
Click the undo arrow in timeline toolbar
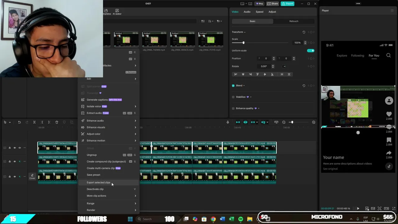(x=19, y=122)
